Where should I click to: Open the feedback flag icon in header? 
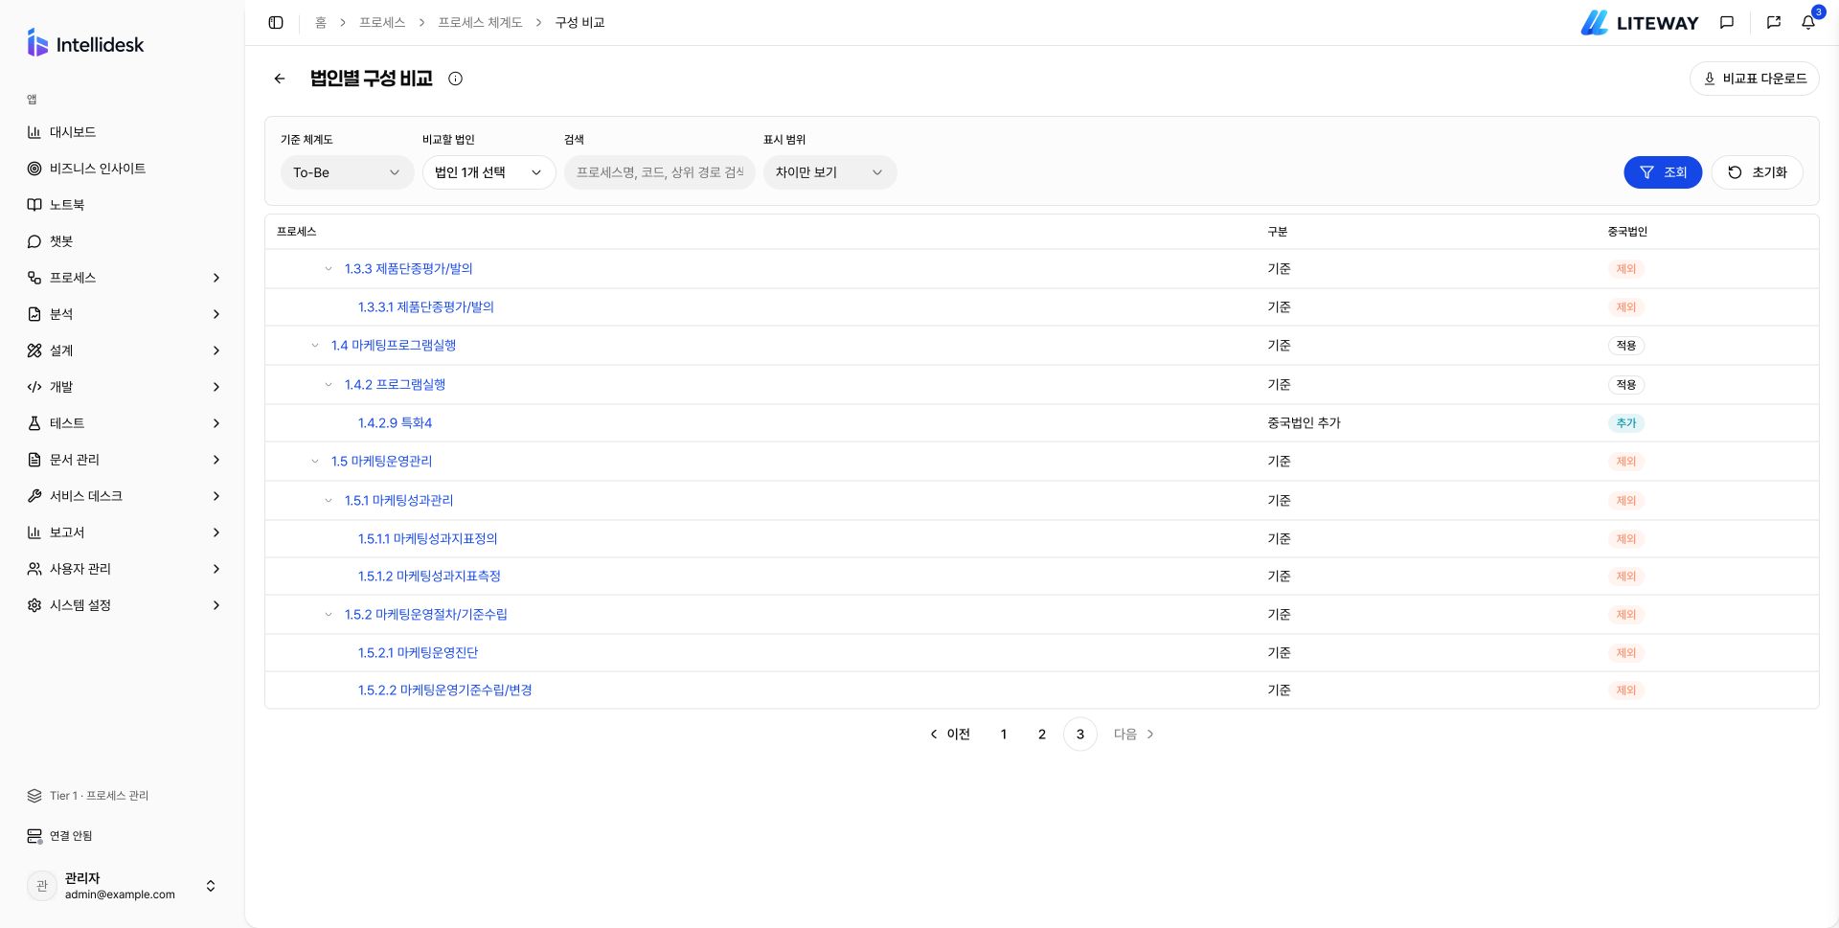tap(1774, 22)
